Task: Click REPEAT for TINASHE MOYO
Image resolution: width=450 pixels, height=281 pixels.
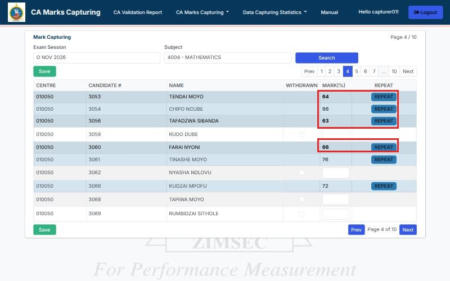Action: coord(384,160)
